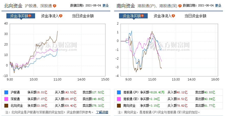Click pink 深股通 legend swatch

tap(6, 99)
